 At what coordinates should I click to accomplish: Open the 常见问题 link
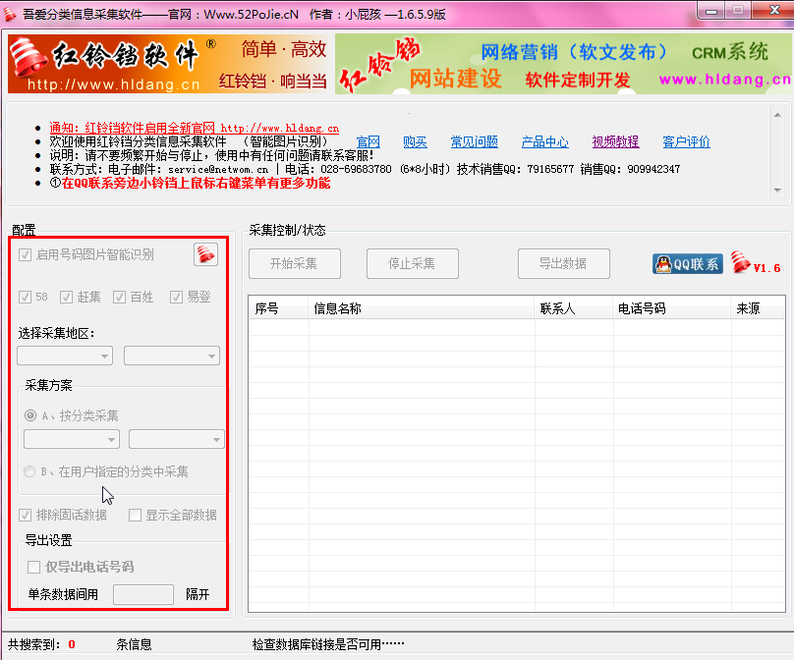pos(475,142)
